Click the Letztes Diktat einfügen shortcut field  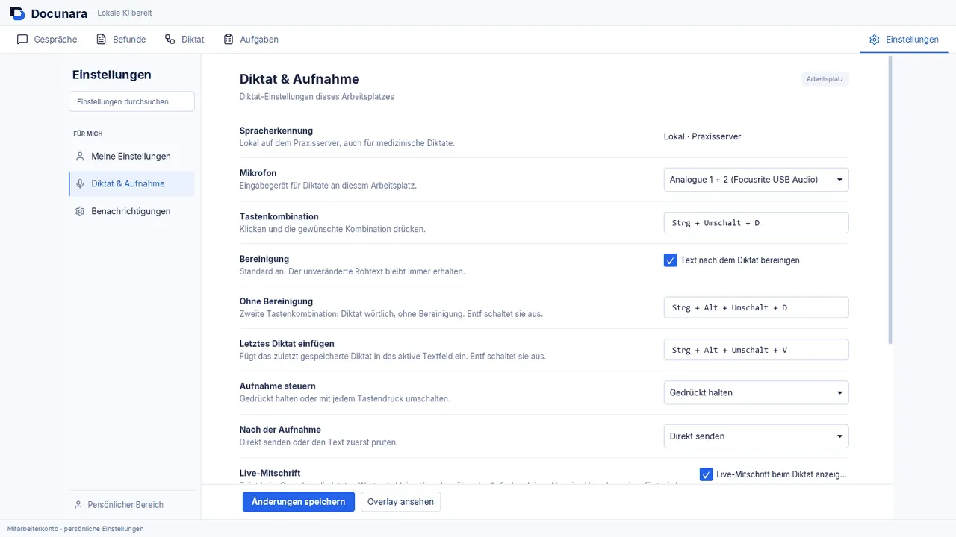756,350
